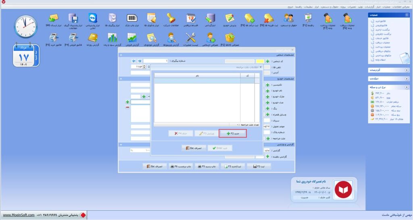413x220 pixels.
Task: Collapse the currency and coin rates panel
Action: [407, 87]
